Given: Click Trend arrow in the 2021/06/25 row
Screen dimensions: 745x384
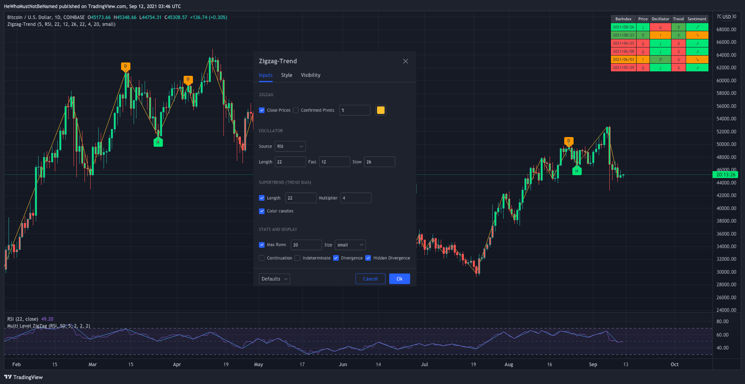Looking at the screenshot, I should [678, 43].
